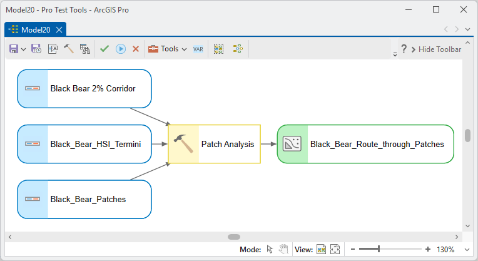The height and width of the screenshot is (261, 478).
Task: Click the vertical scrollbar thumb
Action: [x=467, y=136]
